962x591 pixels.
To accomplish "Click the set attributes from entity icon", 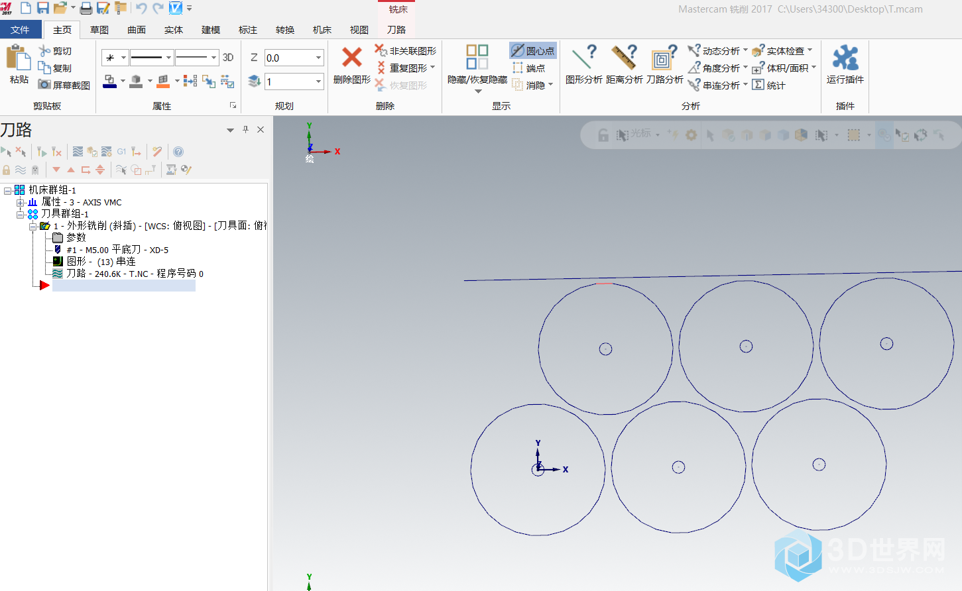I will coord(190,81).
